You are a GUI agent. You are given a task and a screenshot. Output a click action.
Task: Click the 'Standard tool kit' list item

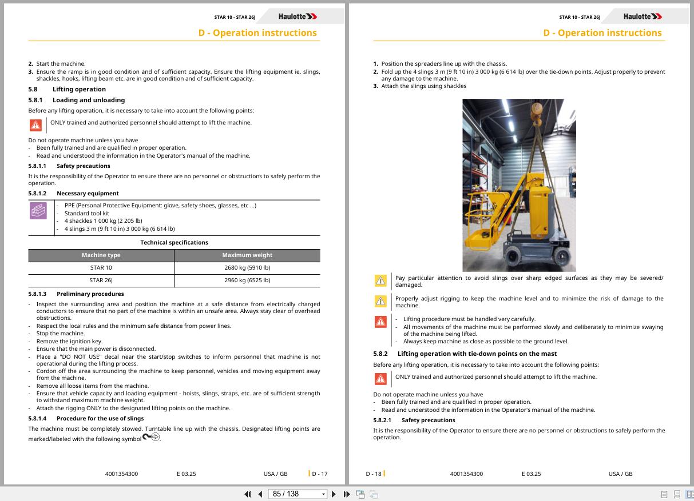[86, 213]
